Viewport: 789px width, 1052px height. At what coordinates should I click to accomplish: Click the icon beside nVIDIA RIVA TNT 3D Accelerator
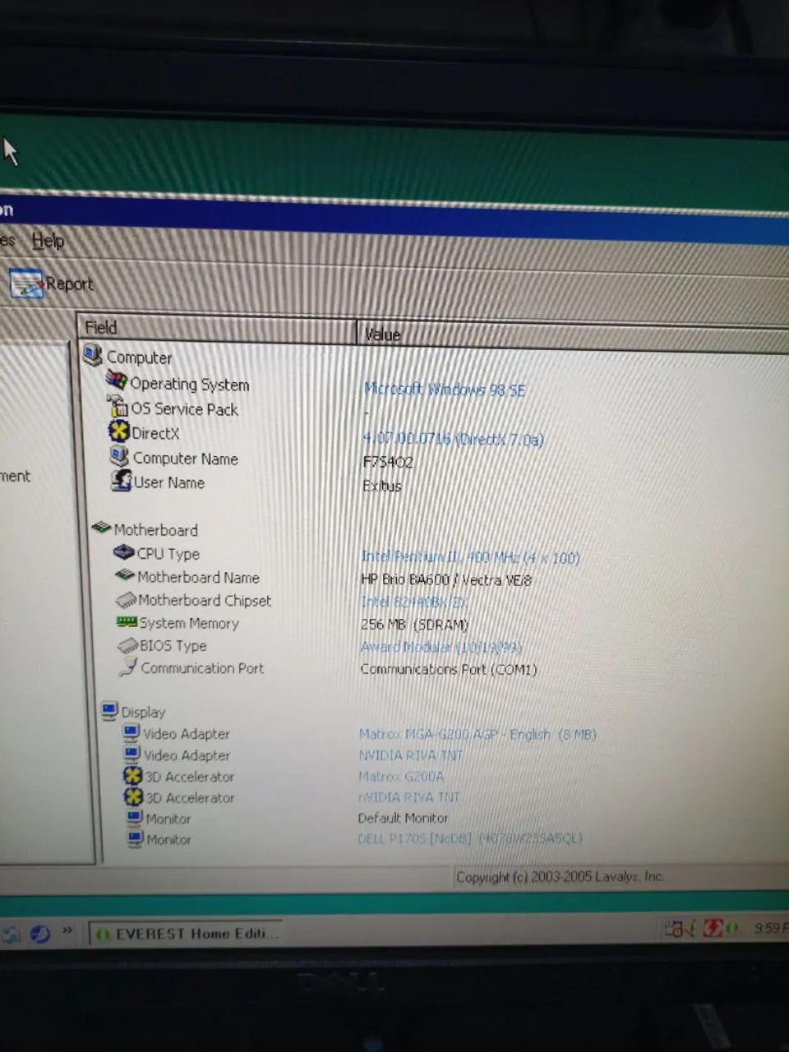134,796
